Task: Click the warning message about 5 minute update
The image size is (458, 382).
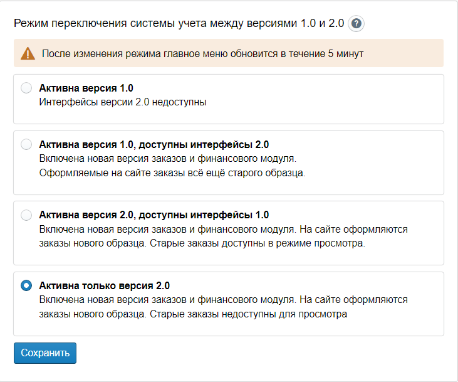Action: (x=202, y=53)
